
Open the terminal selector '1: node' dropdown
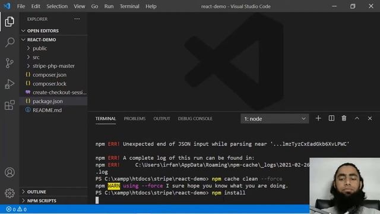(274, 119)
